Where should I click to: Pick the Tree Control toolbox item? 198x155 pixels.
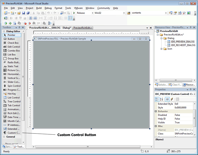coord(14,102)
